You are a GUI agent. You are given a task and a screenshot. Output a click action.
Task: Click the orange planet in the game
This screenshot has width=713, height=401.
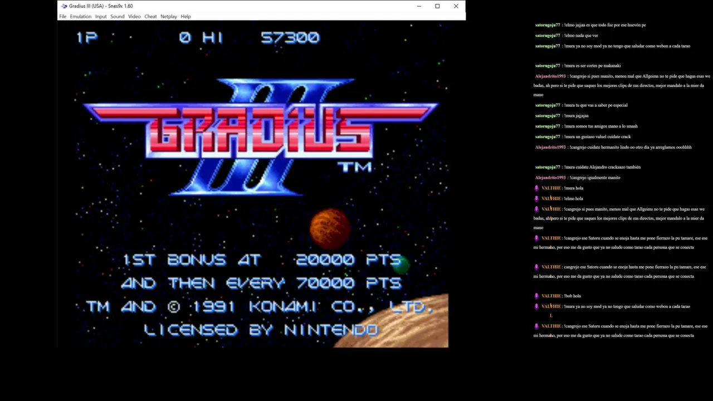(330, 228)
